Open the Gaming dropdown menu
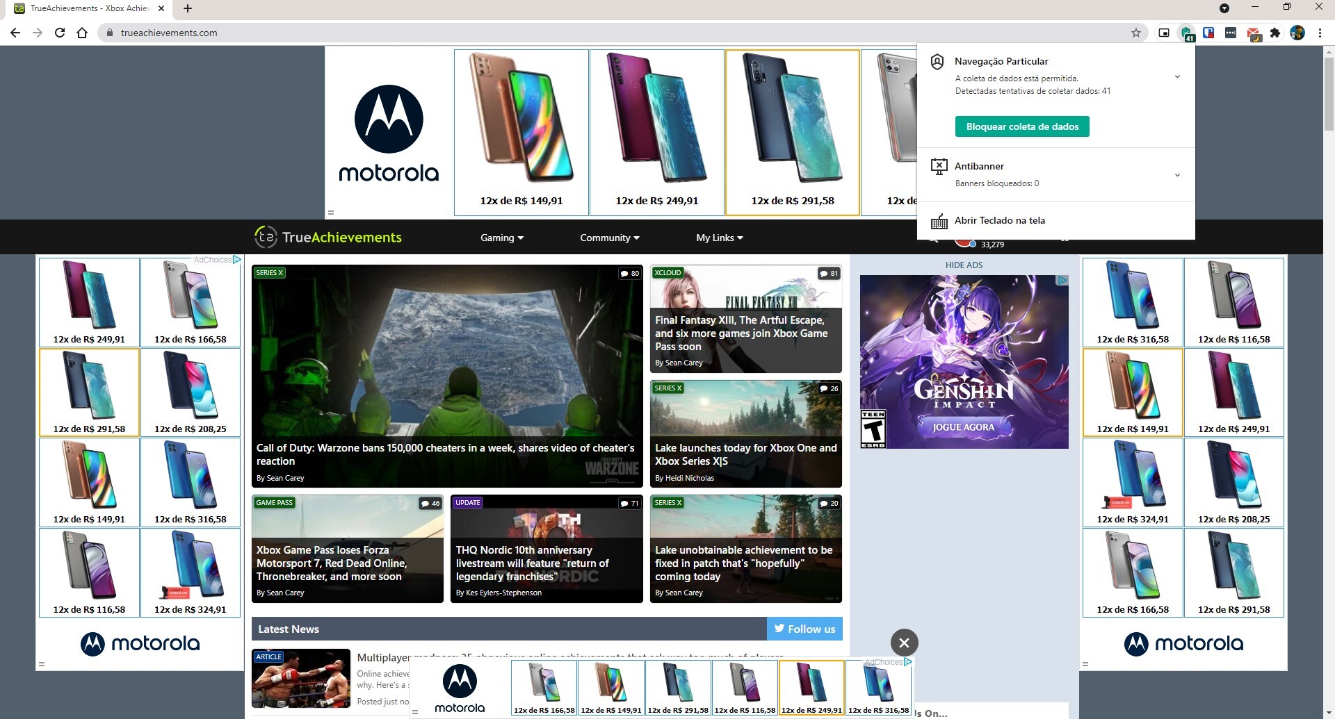The height and width of the screenshot is (719, 1335). [501, 238]
